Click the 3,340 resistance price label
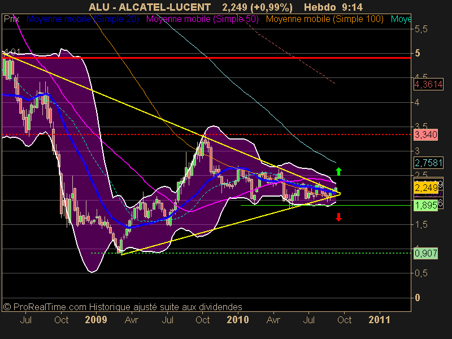Image resolution: width=452 pixels, height=339 pixels. [x=426, y=134]
